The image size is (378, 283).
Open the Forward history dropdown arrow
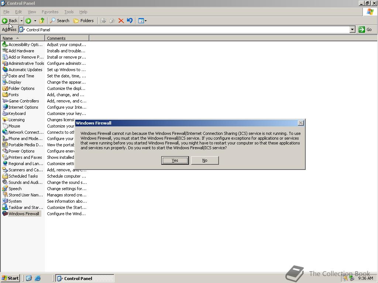coord(35,21)
